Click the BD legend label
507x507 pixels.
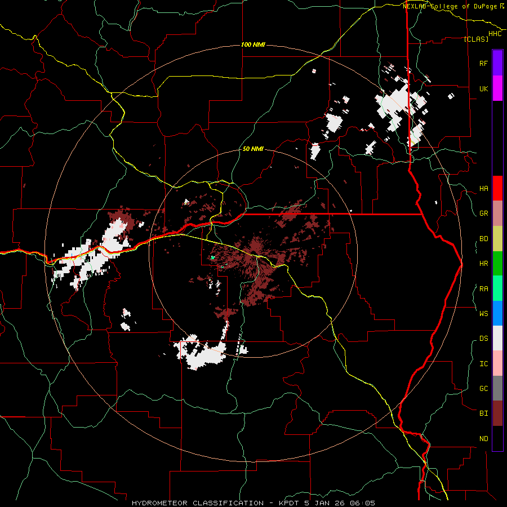click(483, 239)
